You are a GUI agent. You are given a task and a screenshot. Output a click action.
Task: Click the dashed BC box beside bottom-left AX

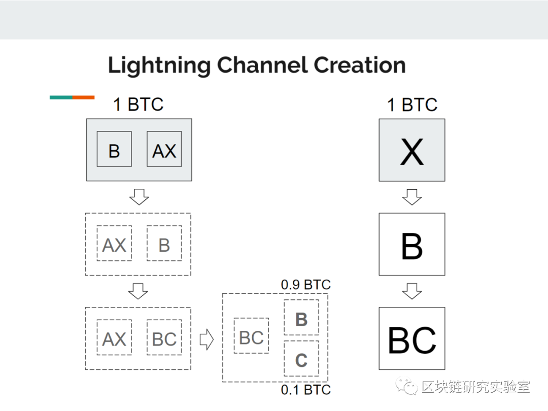point(164,337)
